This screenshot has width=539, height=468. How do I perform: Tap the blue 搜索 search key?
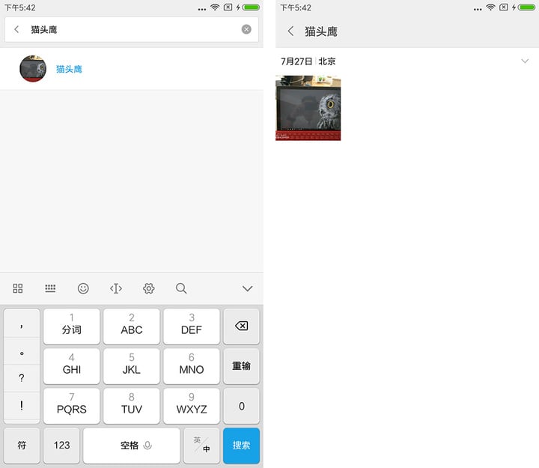241,446
